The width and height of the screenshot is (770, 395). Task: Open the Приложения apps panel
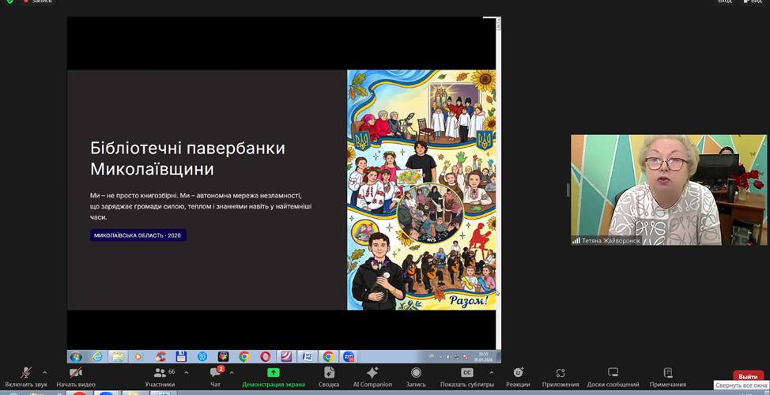pyautogui.click(x=561, y=378)
